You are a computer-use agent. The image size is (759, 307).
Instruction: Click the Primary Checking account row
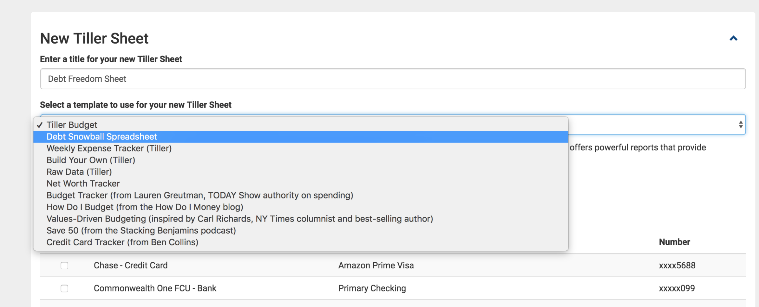coord(372,288)
